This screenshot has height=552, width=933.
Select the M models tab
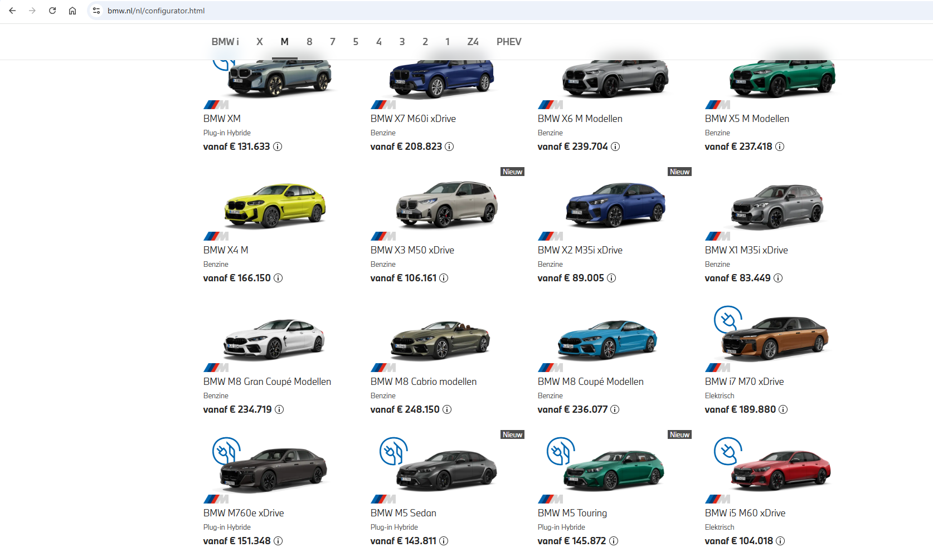284,42
